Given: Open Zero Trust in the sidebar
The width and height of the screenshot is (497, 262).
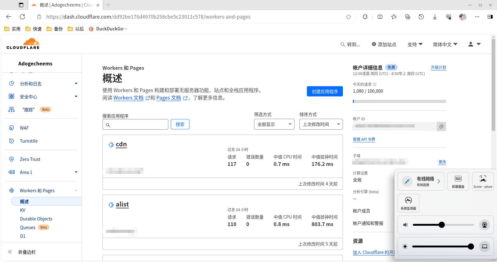Looking at the screenshot, I should 30,159.
